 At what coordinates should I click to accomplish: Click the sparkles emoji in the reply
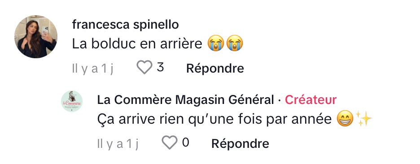tap(364, 118)
